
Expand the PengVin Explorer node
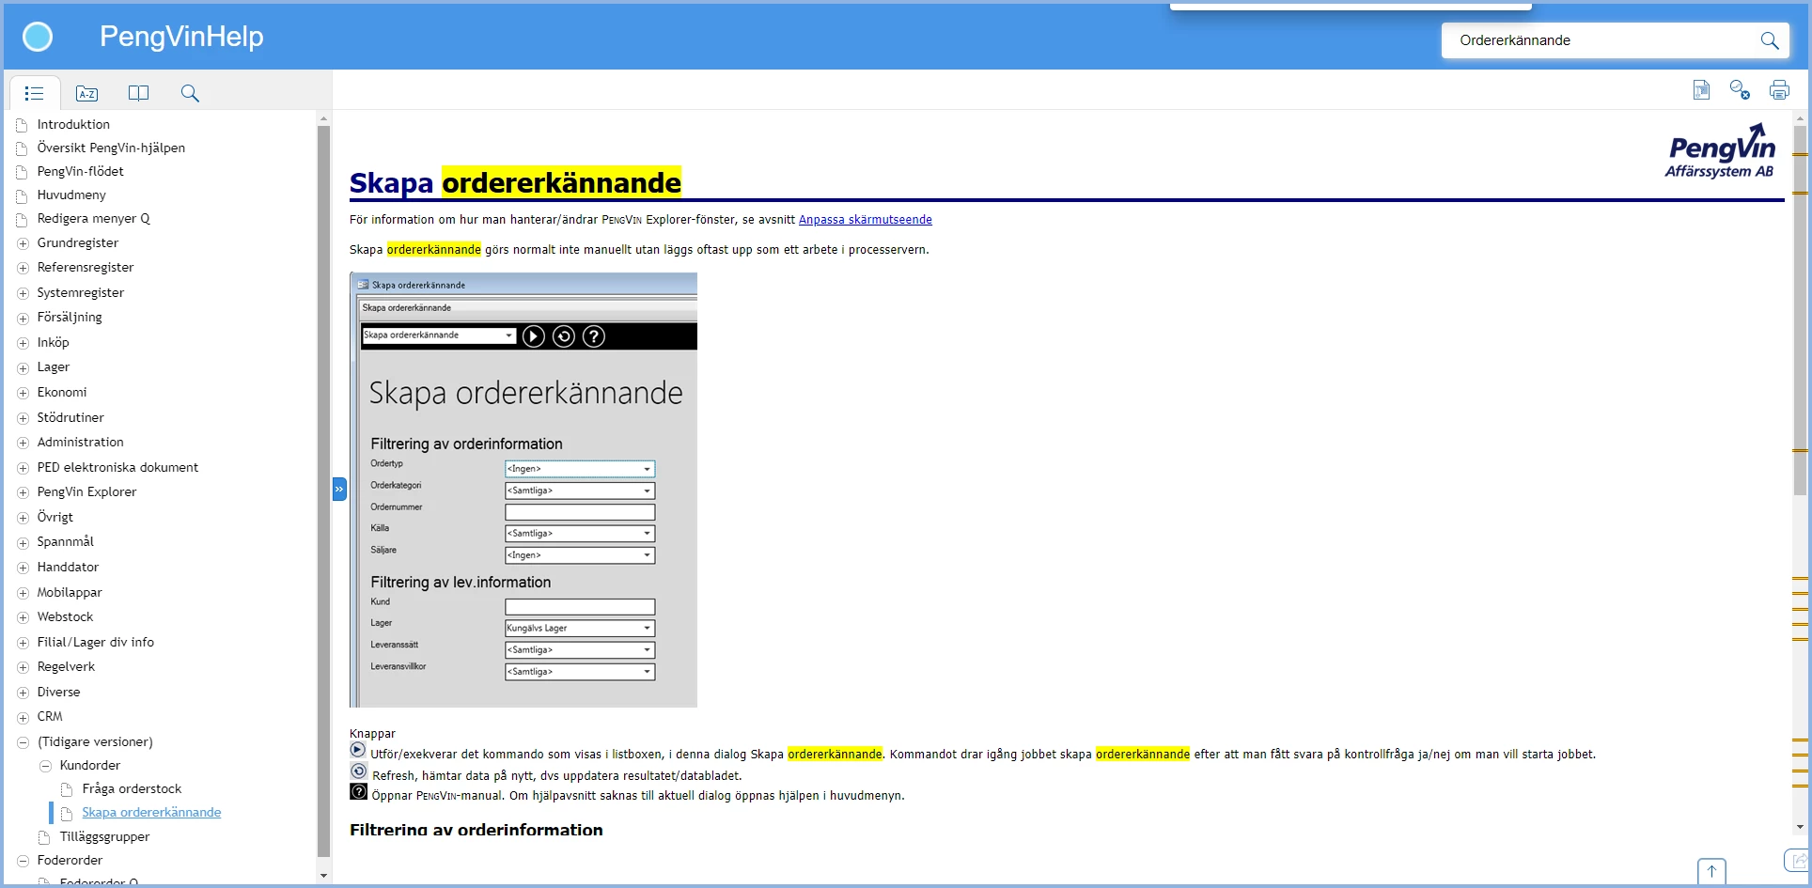[x=23, y=492]
